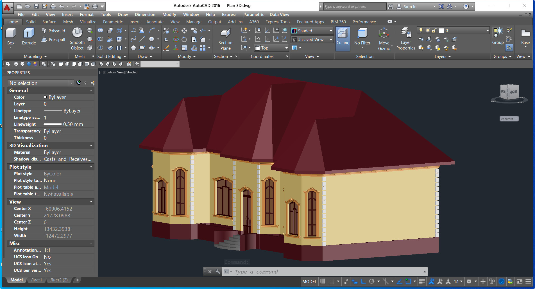Switch to the Лист1 layout tab
Screen dimensions: 535x289
pos(36,280)
